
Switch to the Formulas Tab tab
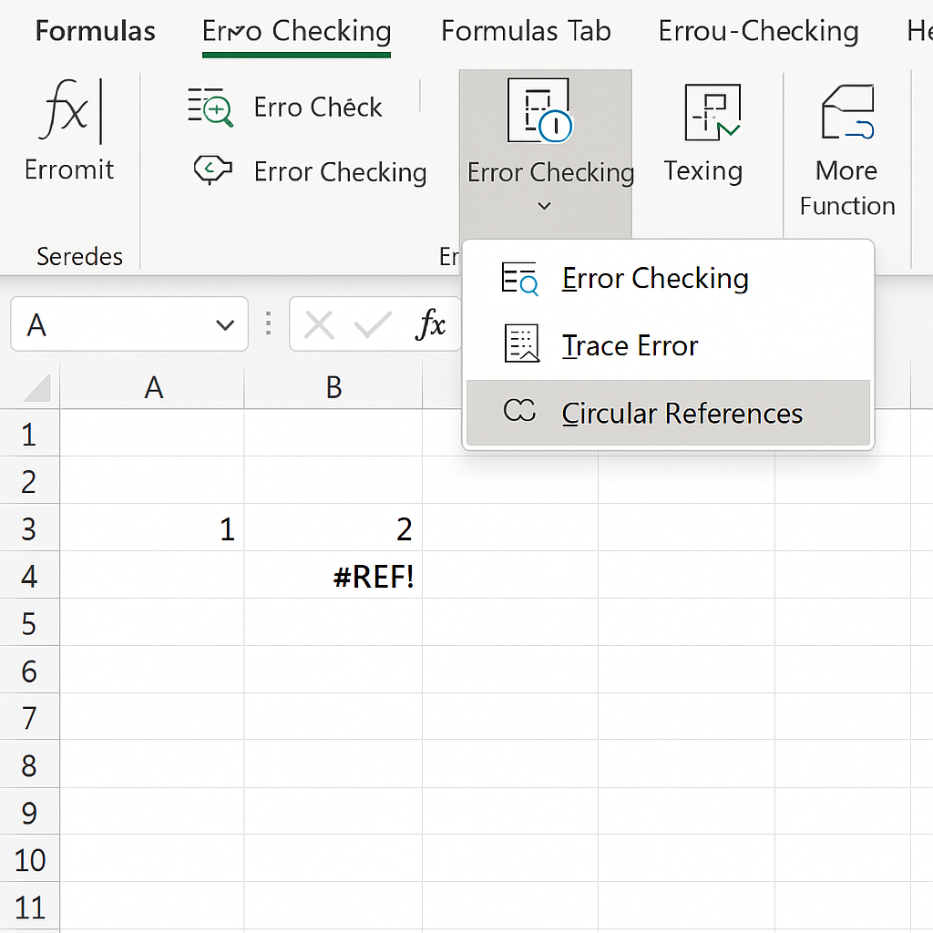526,31
